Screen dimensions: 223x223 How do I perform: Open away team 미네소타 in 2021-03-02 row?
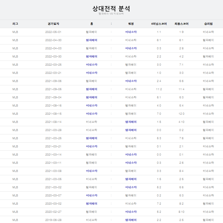point(131,187)
